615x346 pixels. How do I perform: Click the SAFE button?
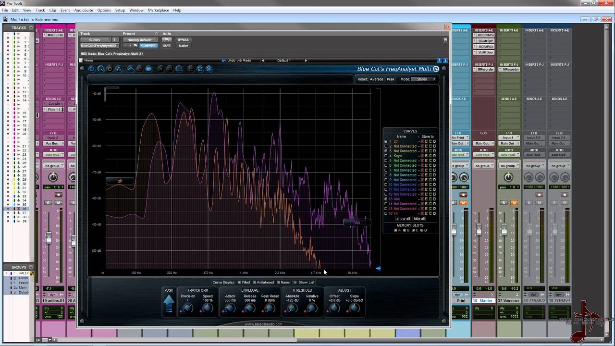[167, 46]
